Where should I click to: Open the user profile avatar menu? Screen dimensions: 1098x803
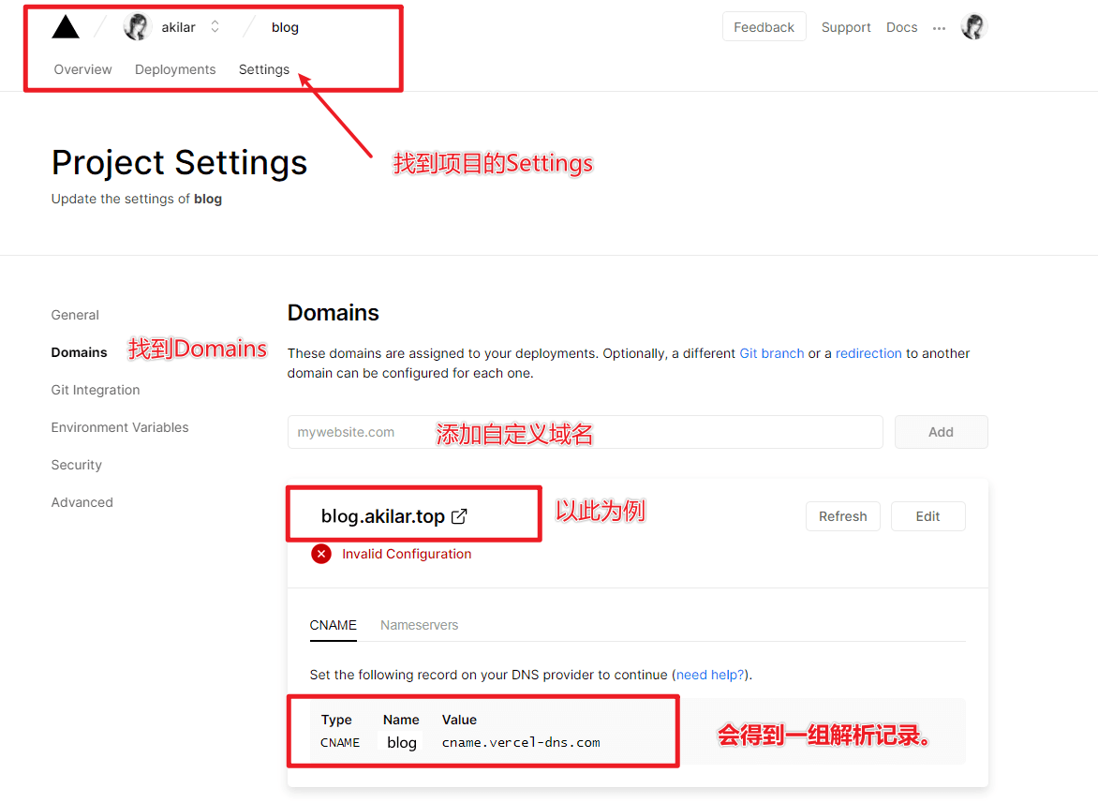(x=974, y=27)
